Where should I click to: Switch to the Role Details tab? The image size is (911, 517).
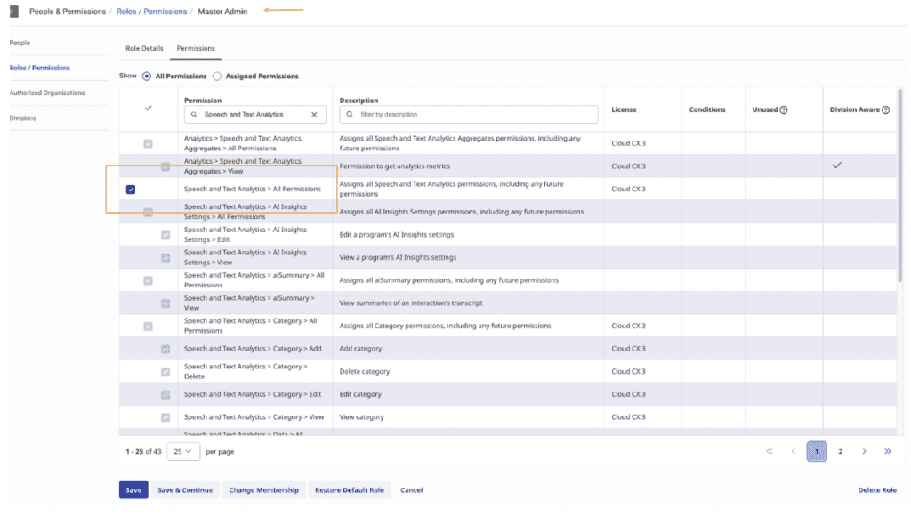143,48
